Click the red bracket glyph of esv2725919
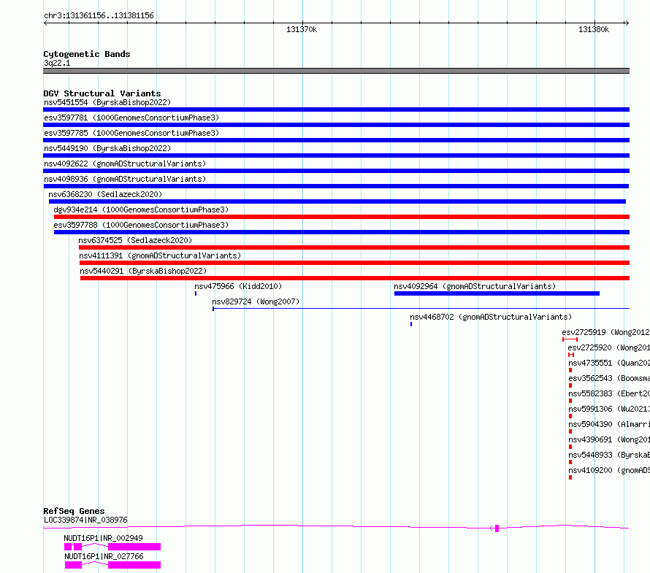Screen dimensions: 650x573 click(x=570, y=339)
